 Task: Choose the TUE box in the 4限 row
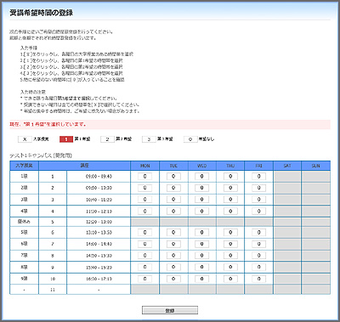coord(173,211)
